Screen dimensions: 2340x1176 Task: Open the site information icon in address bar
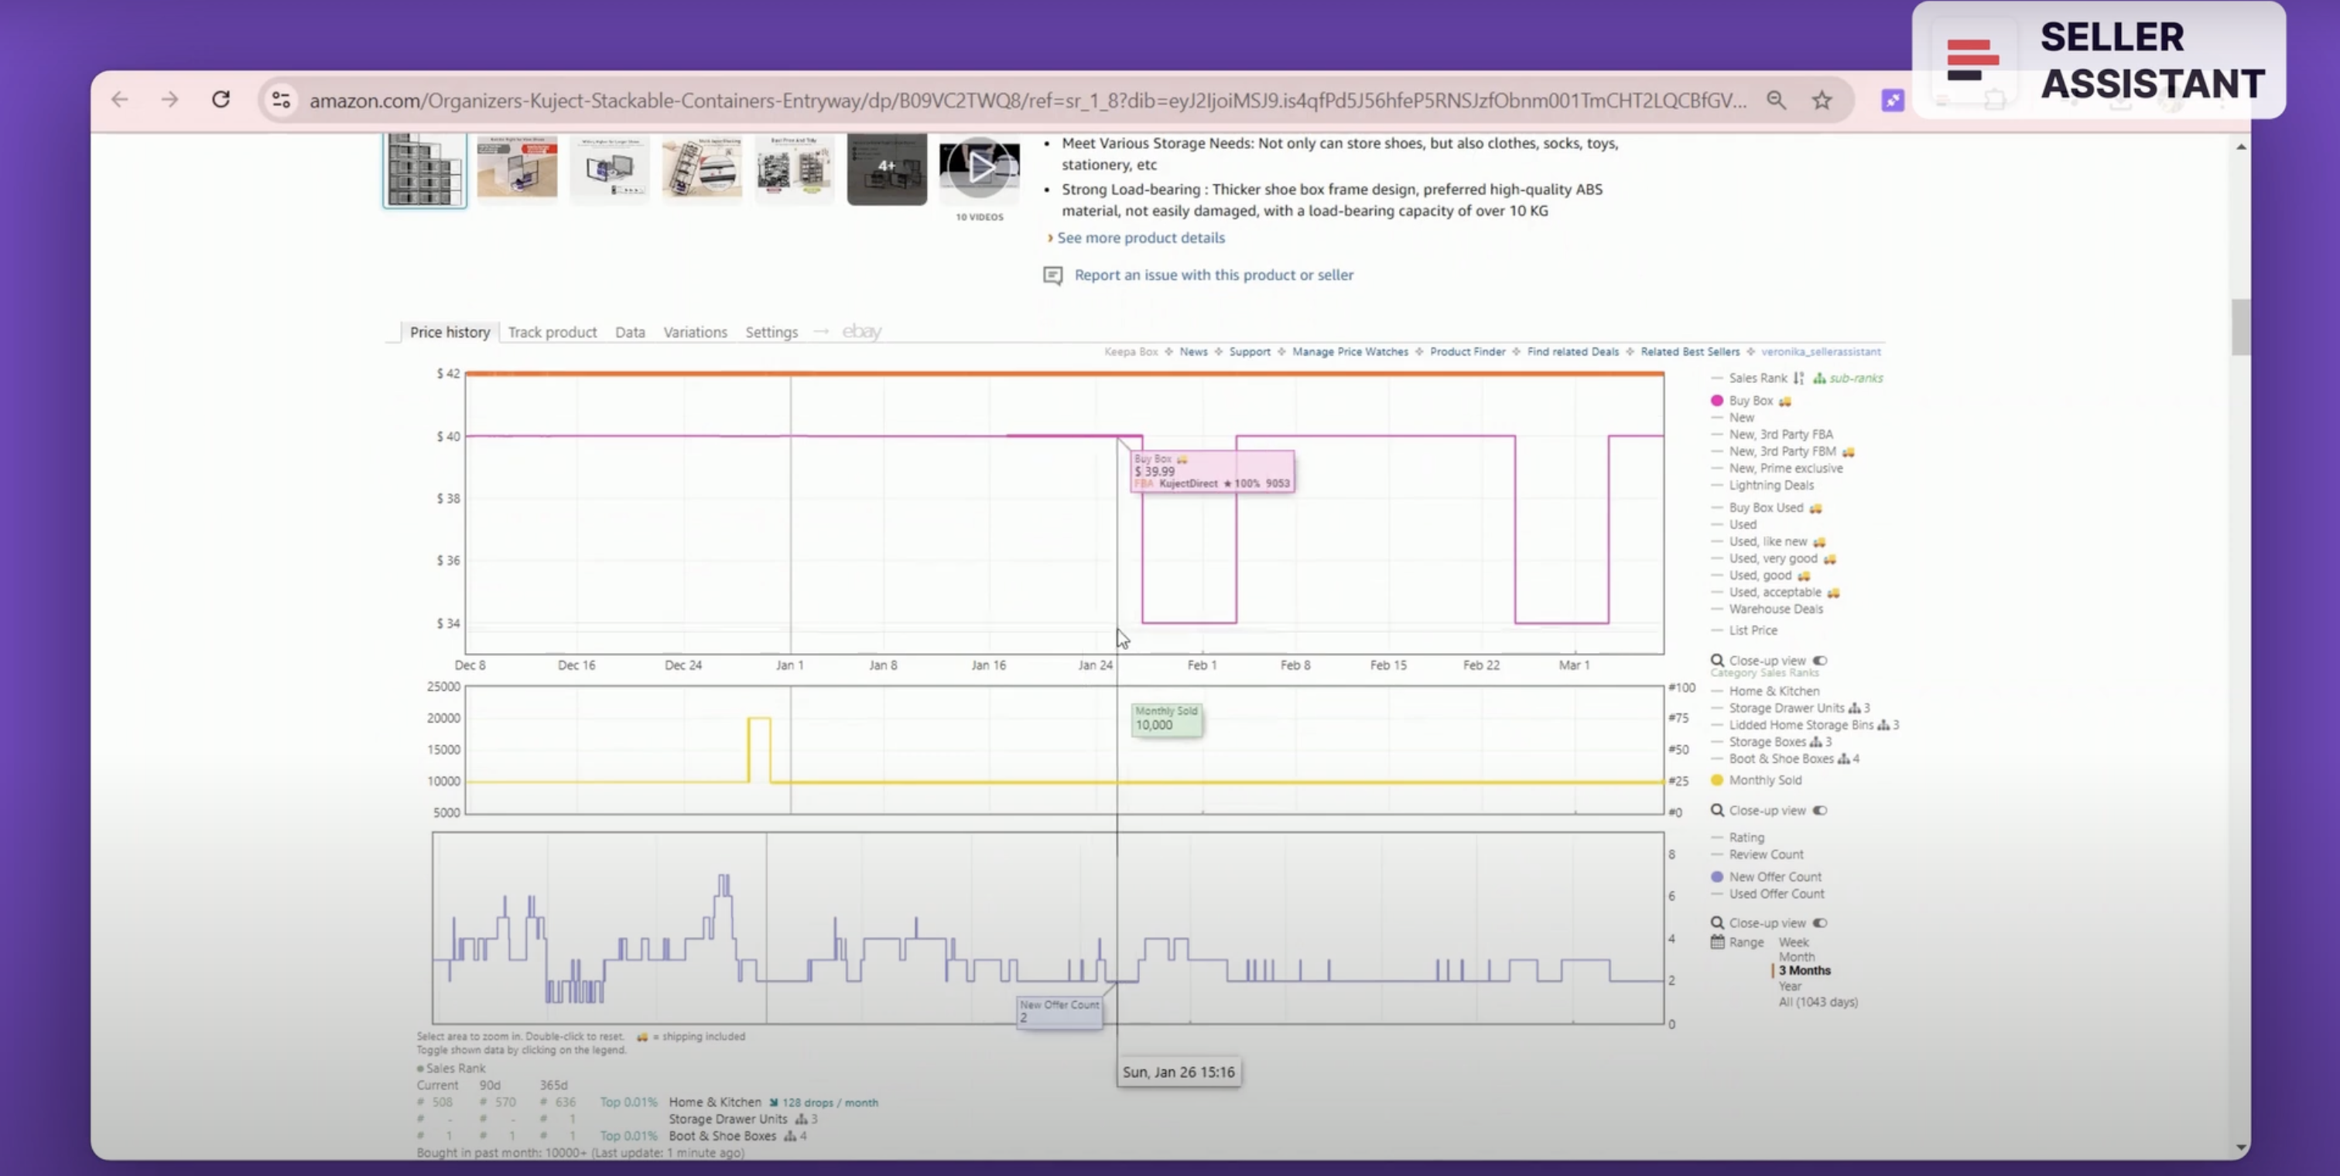[x=281, y=100]
